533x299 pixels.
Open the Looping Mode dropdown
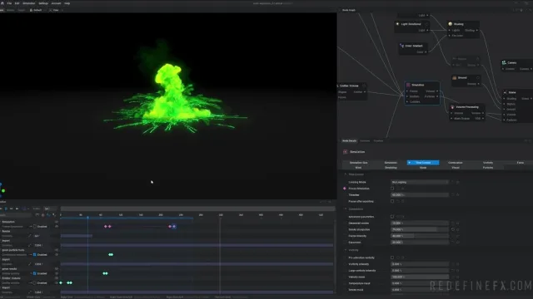point(420,182)
